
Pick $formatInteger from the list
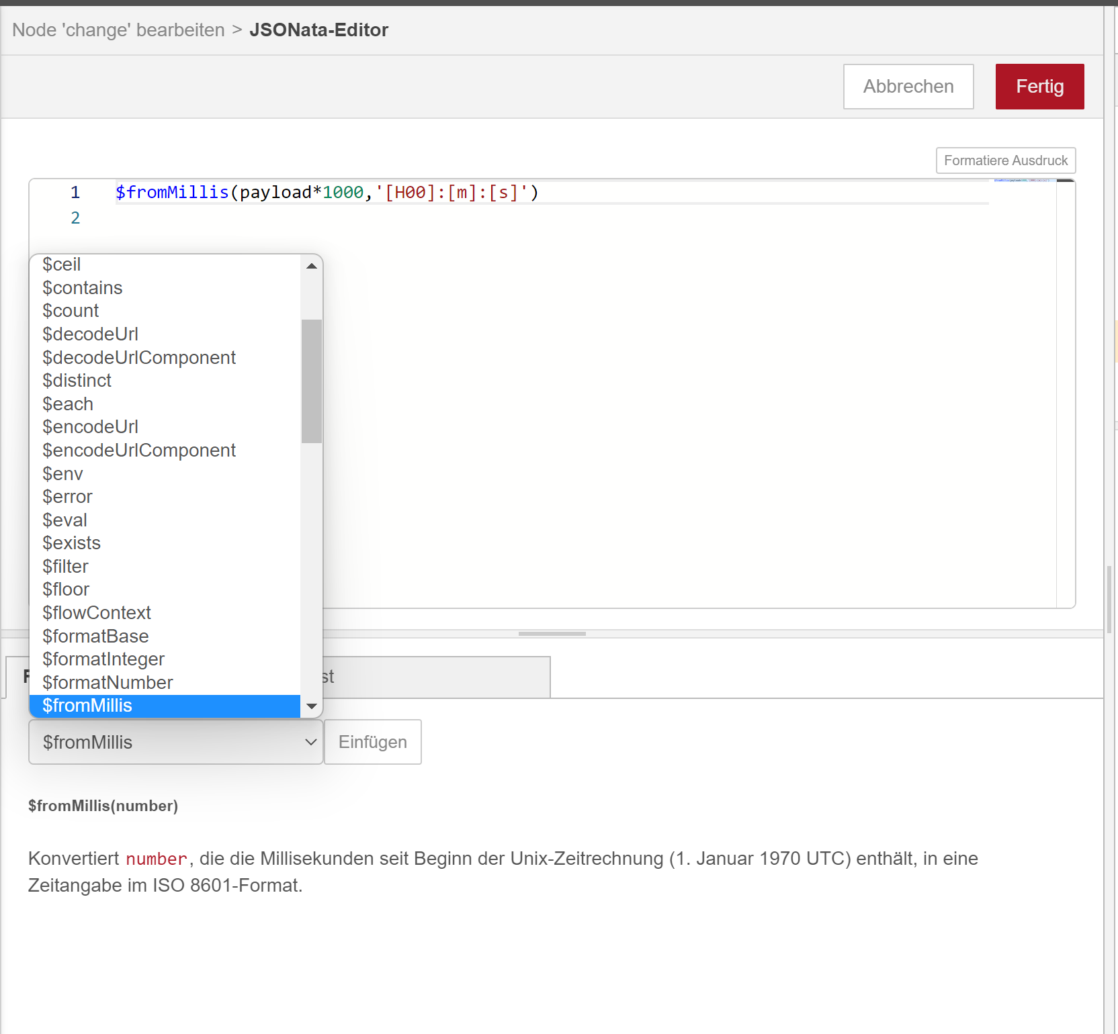click(165, 659)
